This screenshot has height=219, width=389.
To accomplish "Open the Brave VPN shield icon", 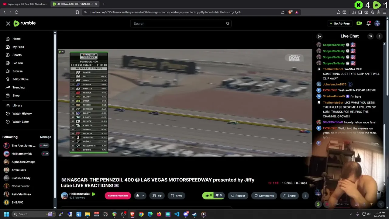I will coord(378,12).
